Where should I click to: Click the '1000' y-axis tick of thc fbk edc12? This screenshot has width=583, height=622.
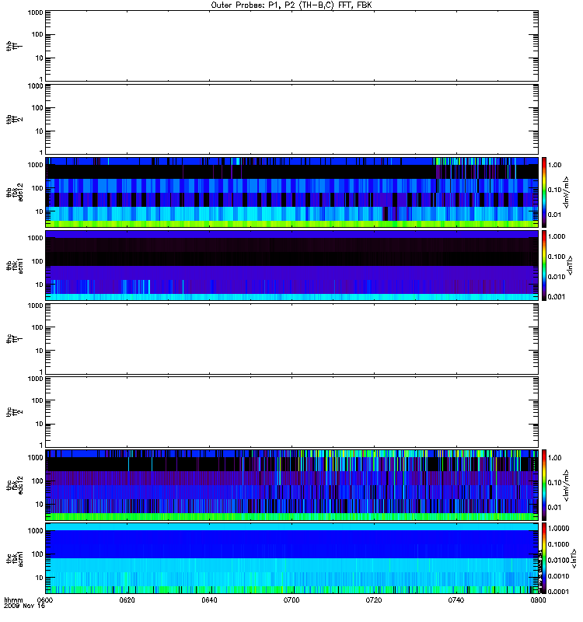pyautogui.click(x=35, y=458)
